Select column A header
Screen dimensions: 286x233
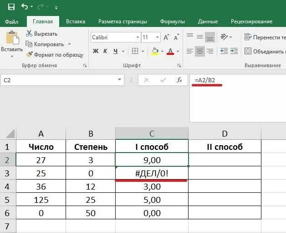[41, 133]
